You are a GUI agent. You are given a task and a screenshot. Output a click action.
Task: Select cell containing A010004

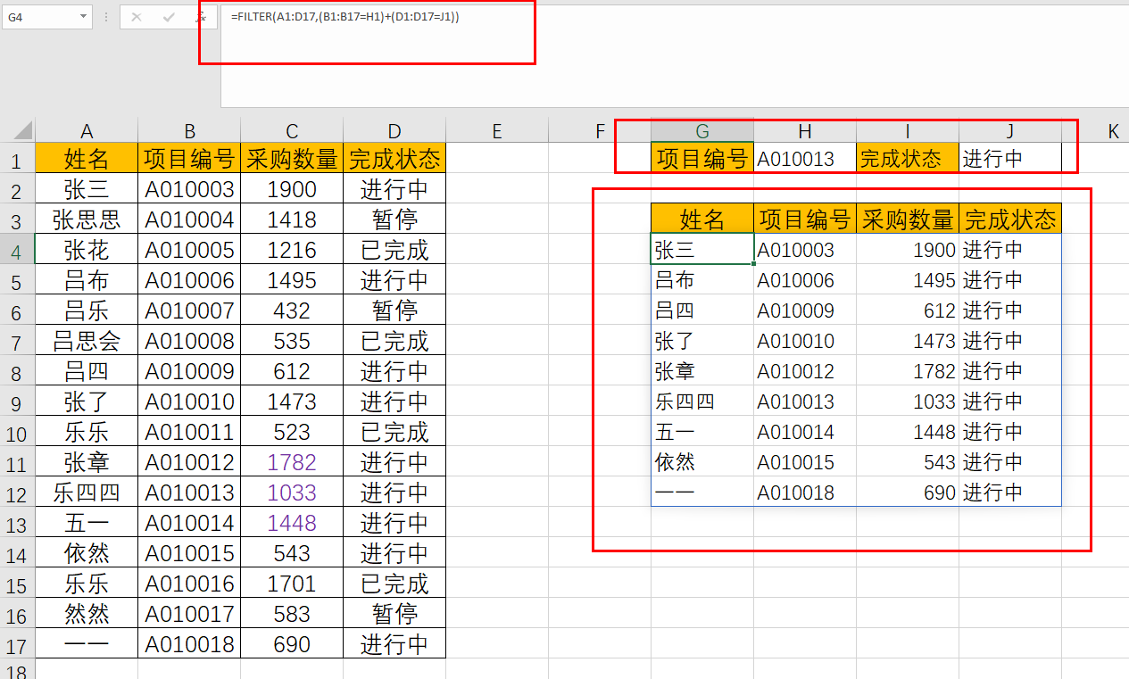[x=189, y=219]
